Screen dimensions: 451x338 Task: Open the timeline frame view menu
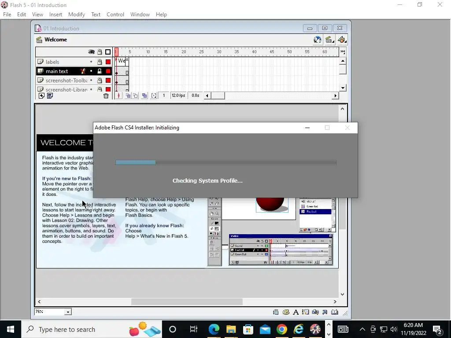(343, 52)
